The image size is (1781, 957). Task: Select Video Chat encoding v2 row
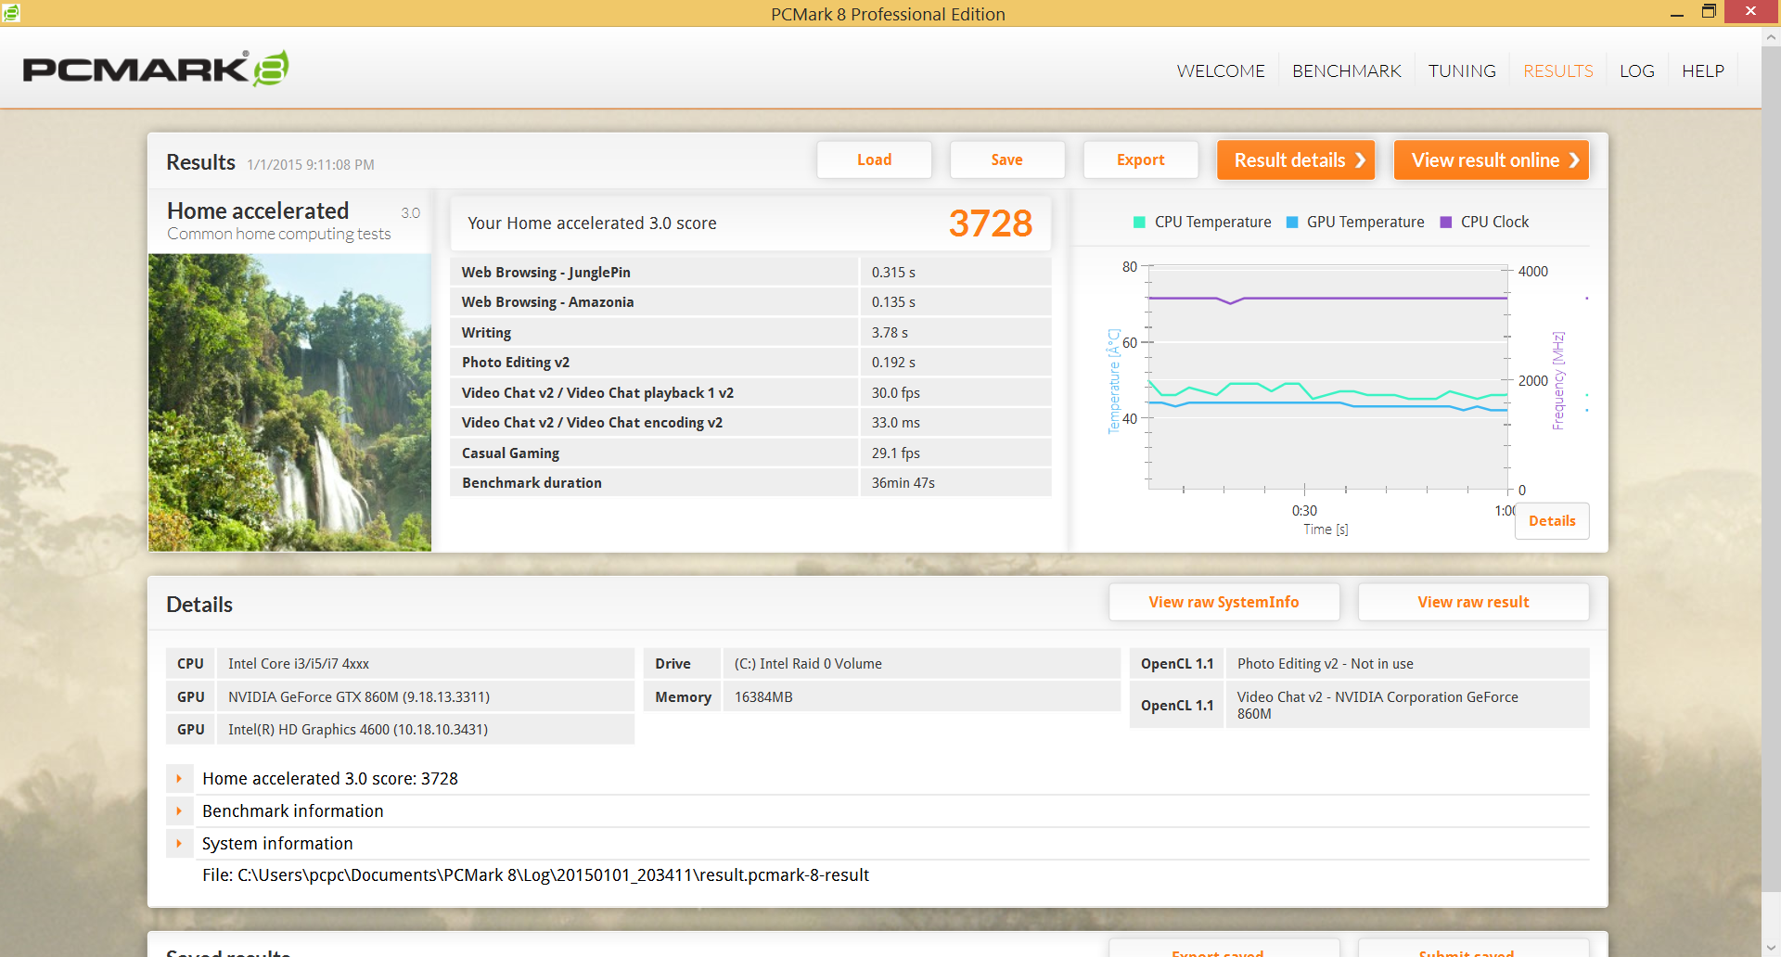pyautogui.click(x=750, y=423)
